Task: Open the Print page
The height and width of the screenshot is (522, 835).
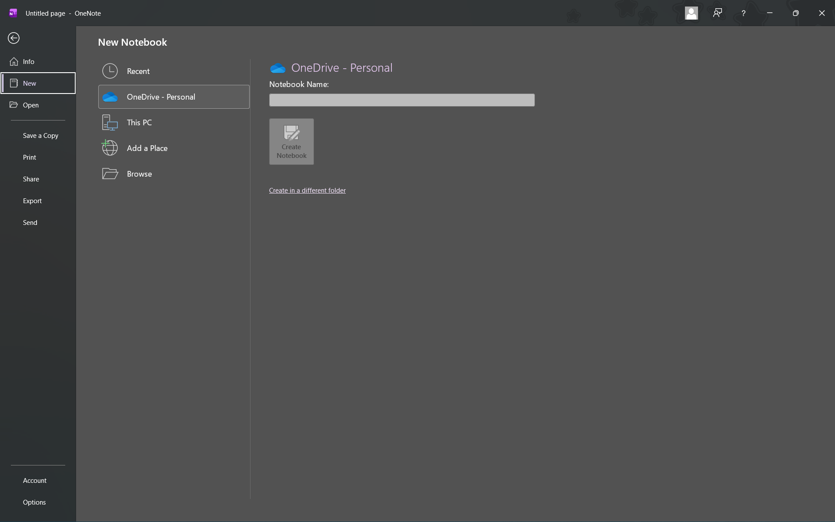Action: pos(38,157)
